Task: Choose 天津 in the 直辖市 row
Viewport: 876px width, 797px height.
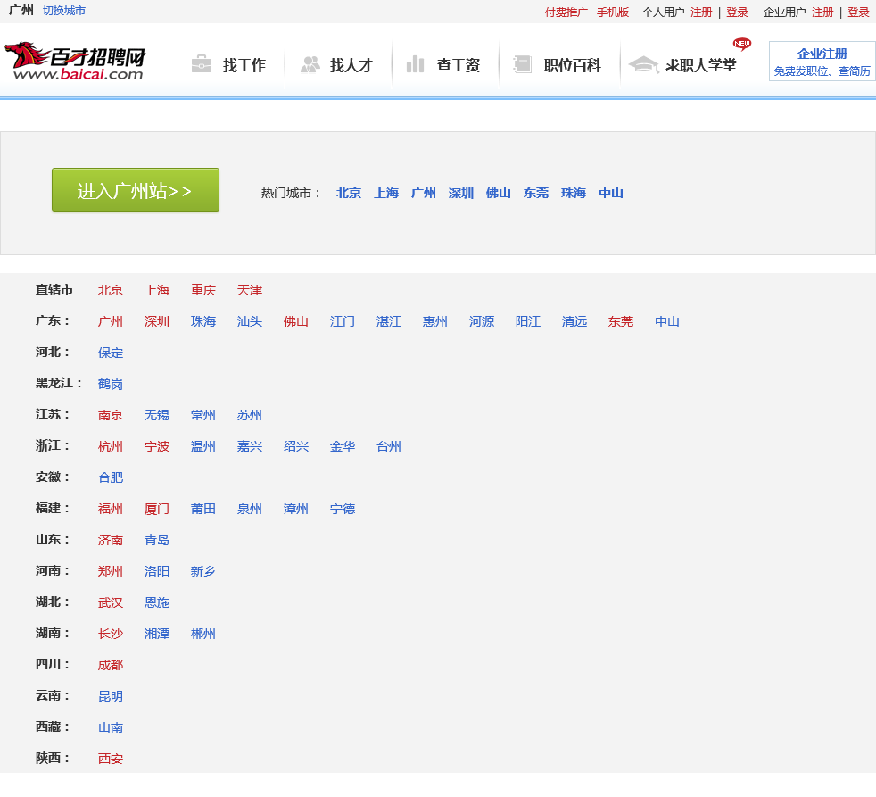Action: tap(249, 290)
